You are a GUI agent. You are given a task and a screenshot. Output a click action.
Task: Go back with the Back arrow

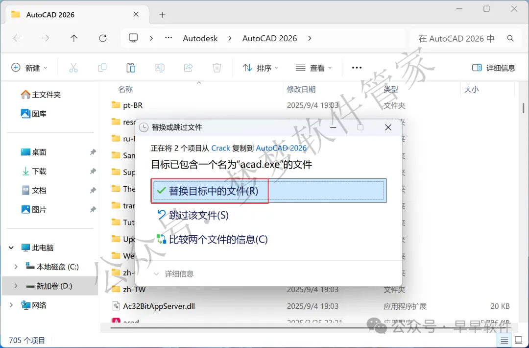pyautogui.click(x=17, y=38)
